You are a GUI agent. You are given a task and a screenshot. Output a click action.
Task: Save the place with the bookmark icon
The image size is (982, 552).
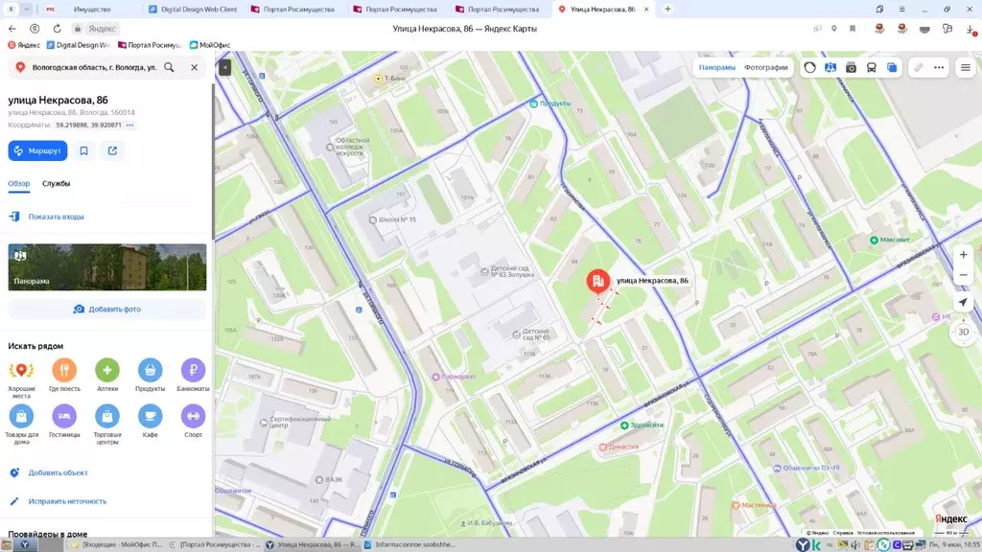(84, 150)
